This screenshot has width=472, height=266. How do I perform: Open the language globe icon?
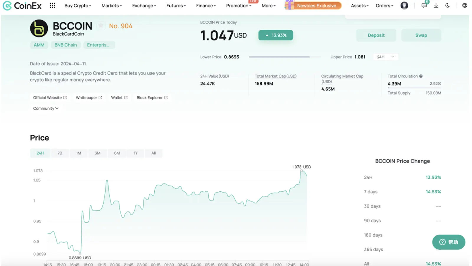(465, 5)
